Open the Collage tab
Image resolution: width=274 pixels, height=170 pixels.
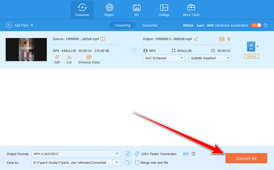(164, 10)
